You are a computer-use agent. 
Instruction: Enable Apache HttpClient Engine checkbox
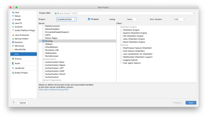(x=121, y=33)
